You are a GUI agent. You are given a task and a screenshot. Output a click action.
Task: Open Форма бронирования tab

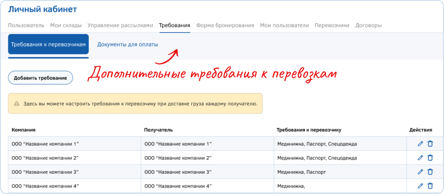pos(225,26)
